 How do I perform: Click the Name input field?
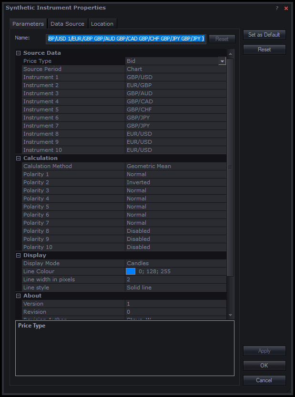click(x=126, y=39)
